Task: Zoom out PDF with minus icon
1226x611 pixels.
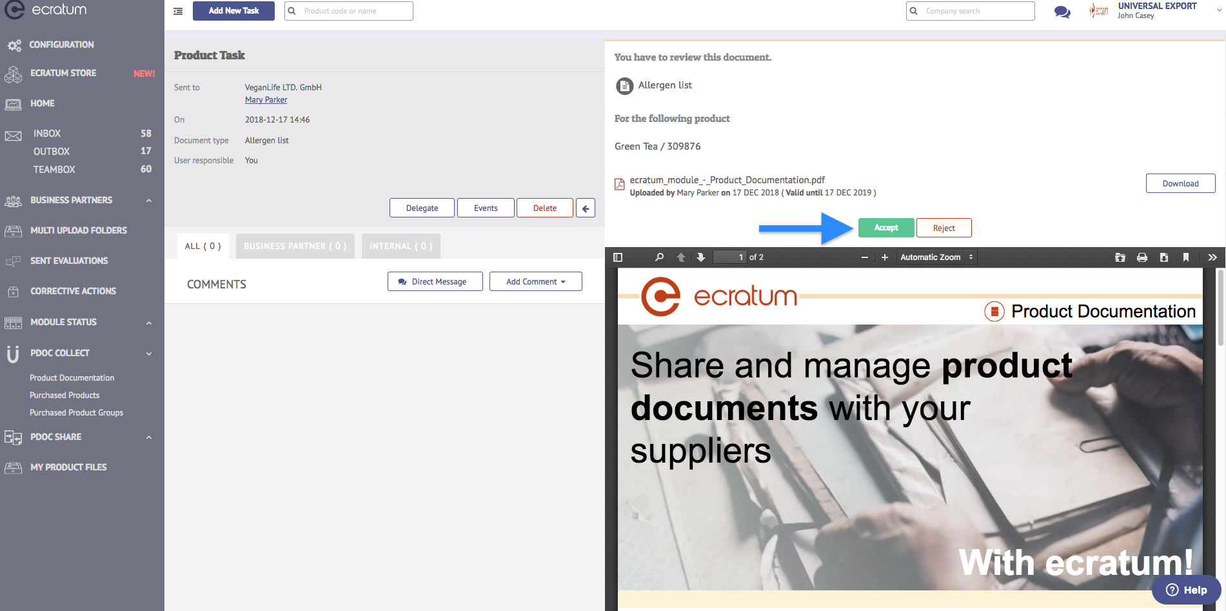Action: (x=865, y=257)
